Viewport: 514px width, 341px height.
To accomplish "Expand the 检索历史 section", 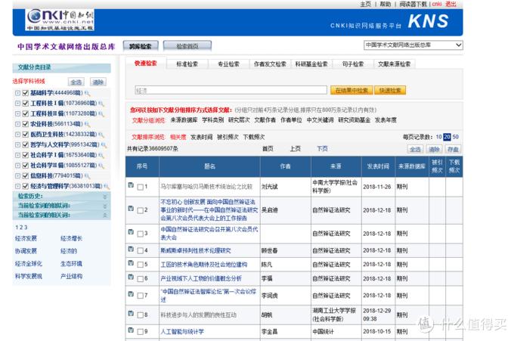I will click(x=105, y=197).
